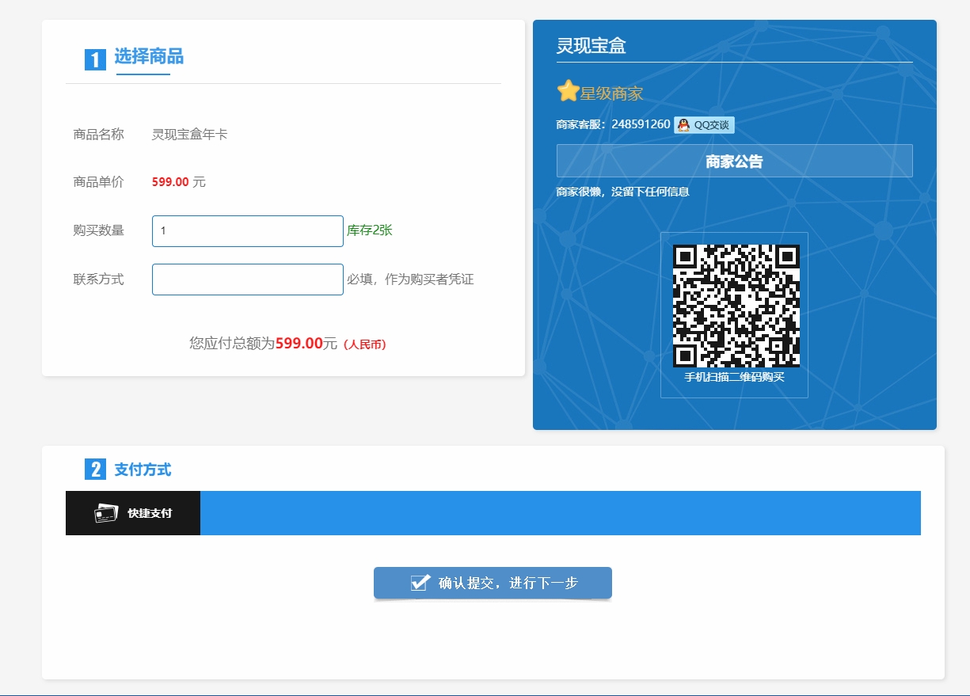Select the 快捷支付 payment method tab
970x696 pixels.
133,513
